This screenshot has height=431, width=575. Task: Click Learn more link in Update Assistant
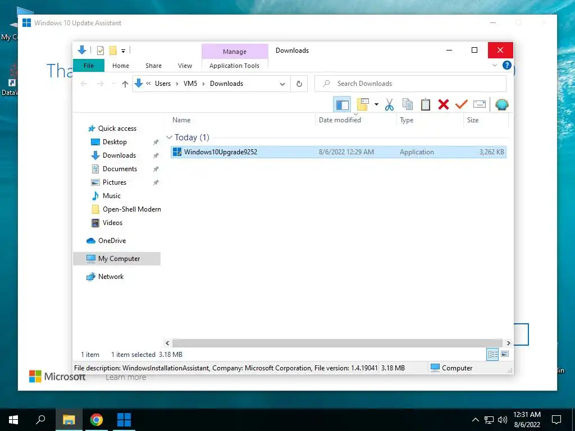[125, 377]
